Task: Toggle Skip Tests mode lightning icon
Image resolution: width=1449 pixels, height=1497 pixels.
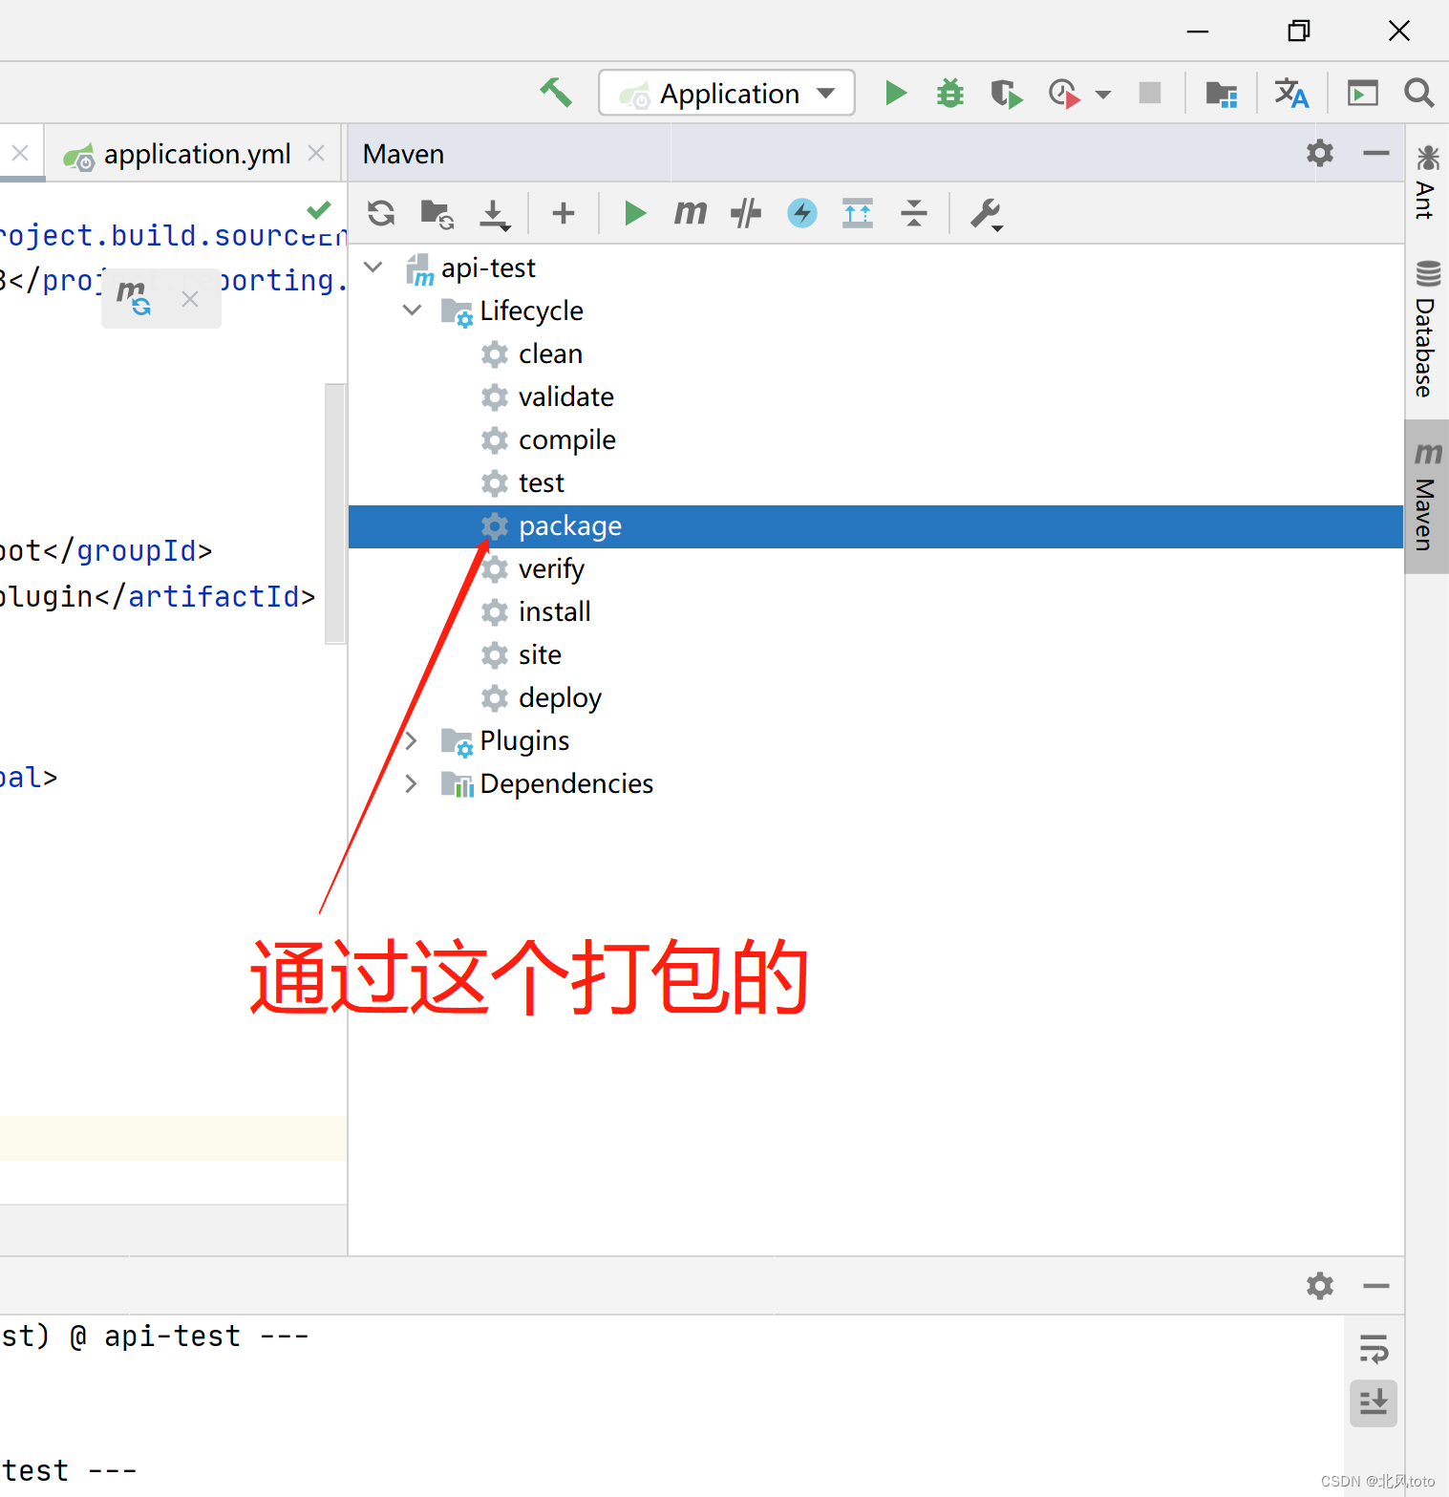Action: [x=802, y=213]
